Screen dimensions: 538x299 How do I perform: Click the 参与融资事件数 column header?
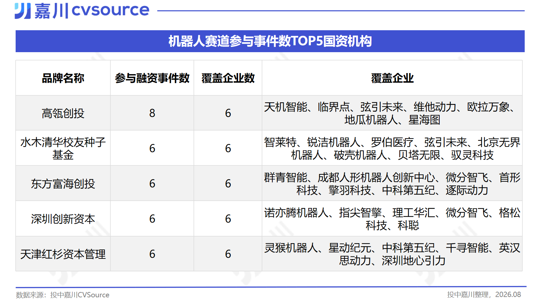click(152, 78)
